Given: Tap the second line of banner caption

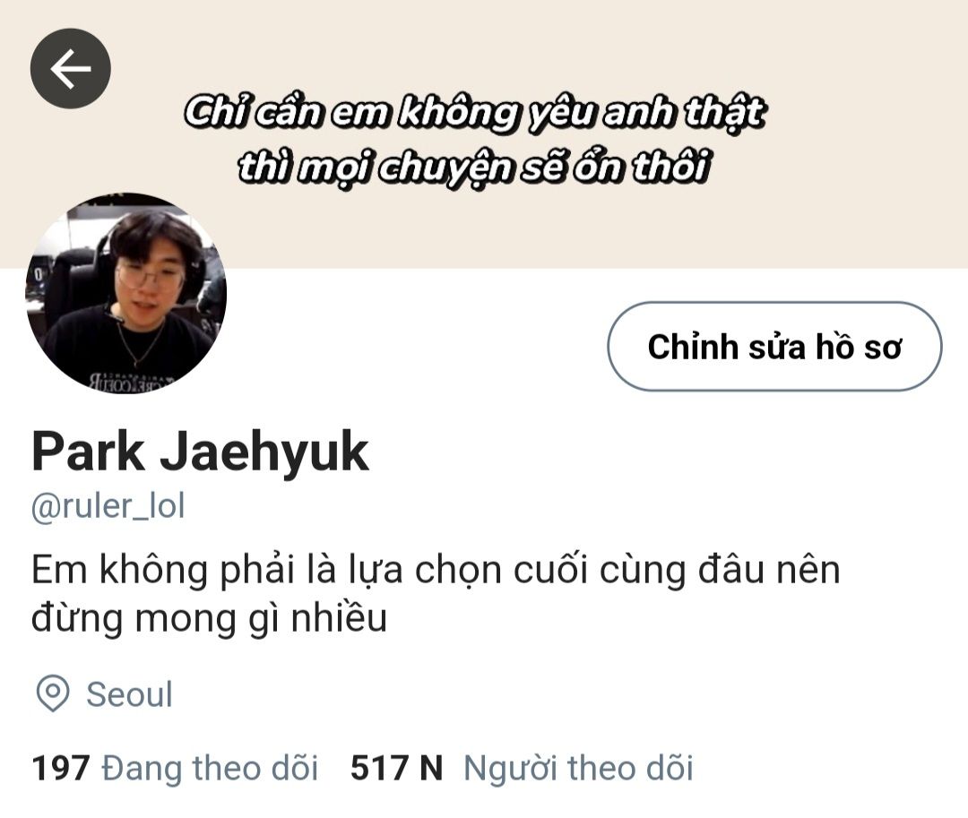Looking at the screenshot, I should 474,168.
